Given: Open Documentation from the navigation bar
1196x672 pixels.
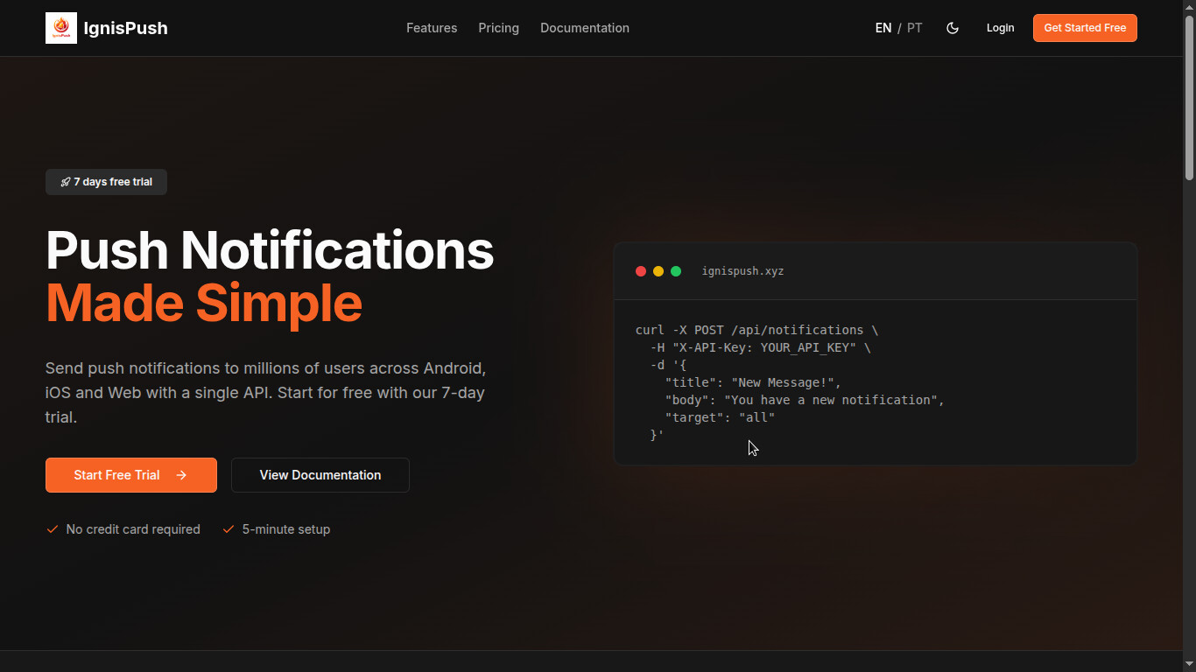Looking at the screenshot, I should tap(584, 27).
